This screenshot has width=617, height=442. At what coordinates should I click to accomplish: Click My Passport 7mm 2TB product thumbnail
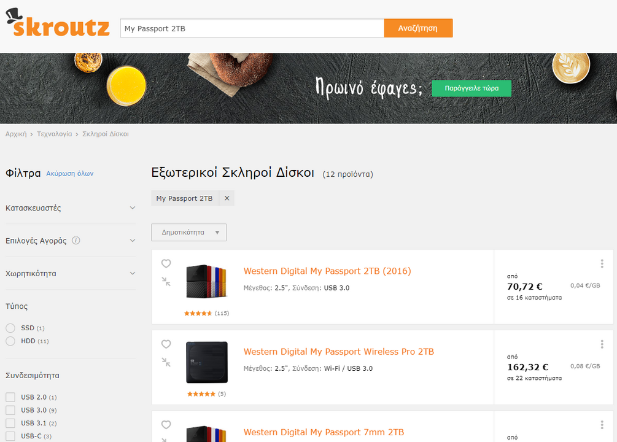[206, 433]
